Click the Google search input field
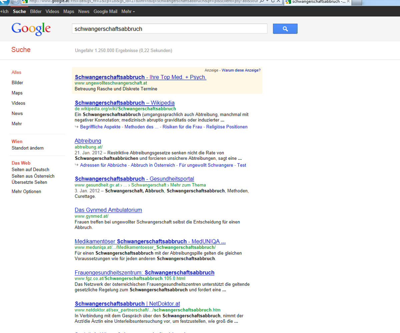This screenshot has height=333, width=400. (170, 29)
